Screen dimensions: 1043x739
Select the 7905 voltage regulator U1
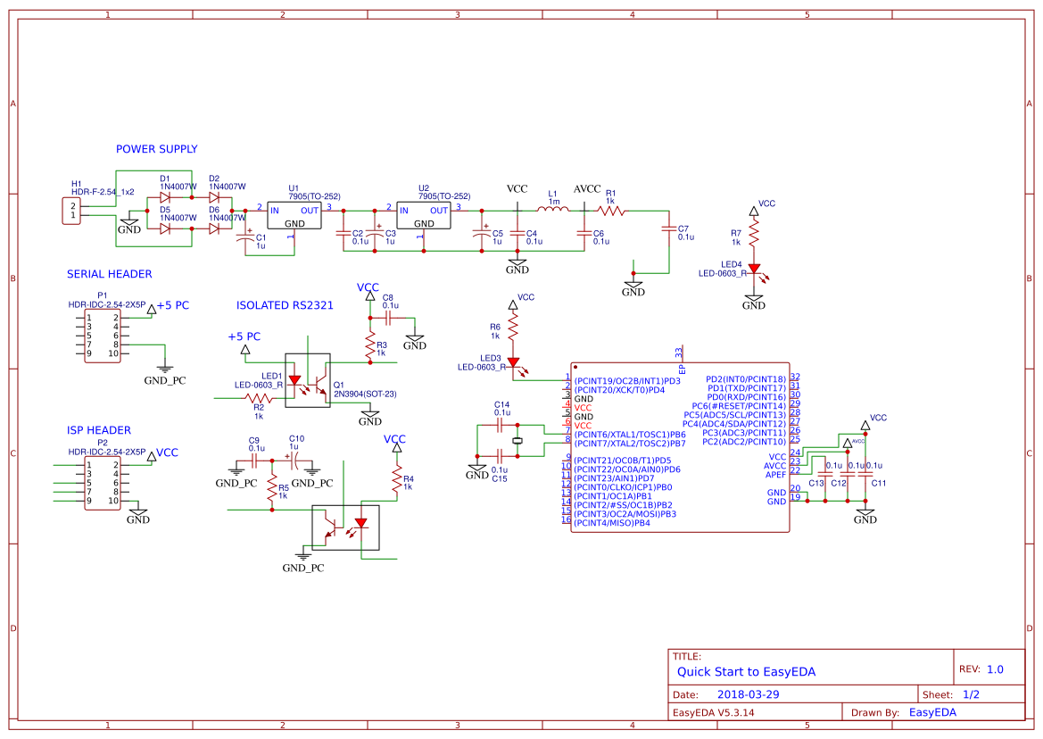coord(294,216)
